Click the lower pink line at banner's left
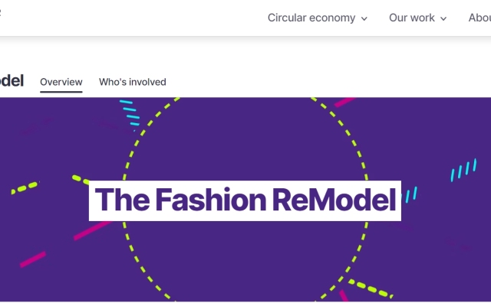Image resolution: width=491 pixels, height=303 pixels. 33,259
